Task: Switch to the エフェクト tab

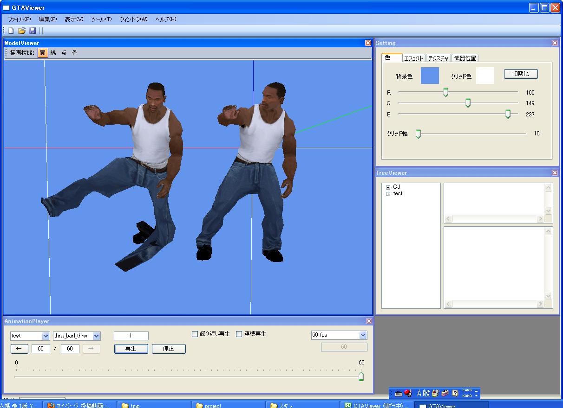Action: click(413, 58)
